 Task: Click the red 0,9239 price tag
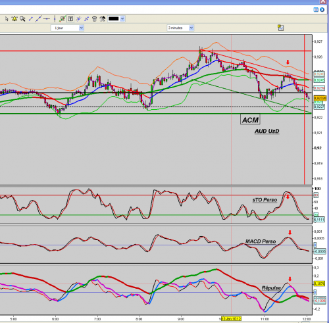coord(319,88)
